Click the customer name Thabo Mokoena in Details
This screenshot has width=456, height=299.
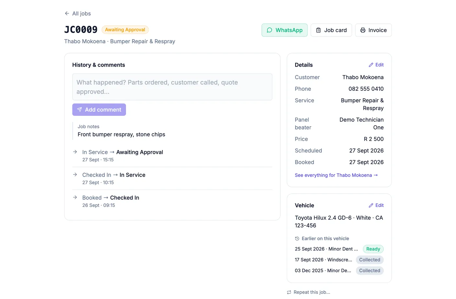(x=363, y=77)
